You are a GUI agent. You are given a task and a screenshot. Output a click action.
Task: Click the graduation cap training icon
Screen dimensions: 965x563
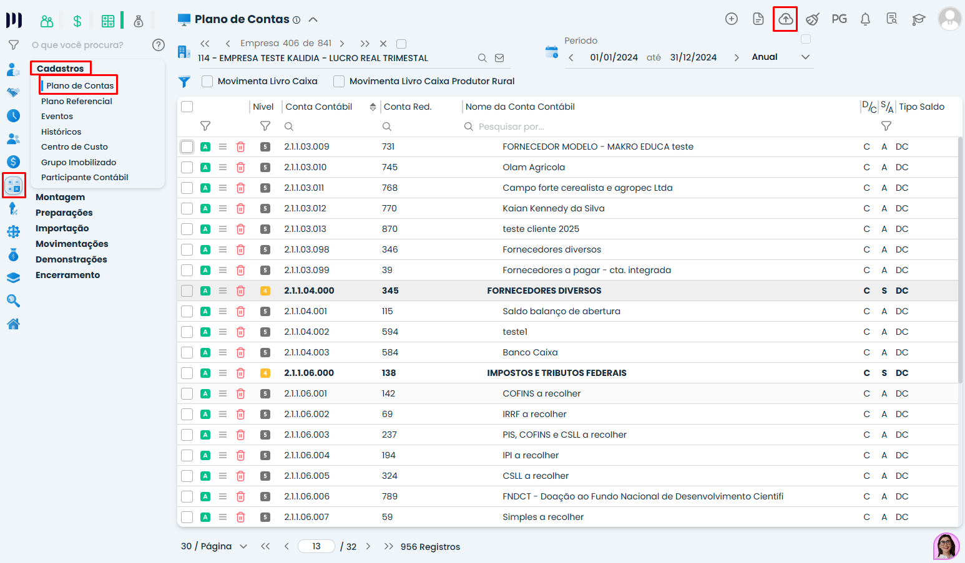pyautogui.click(x=918, y=19)
